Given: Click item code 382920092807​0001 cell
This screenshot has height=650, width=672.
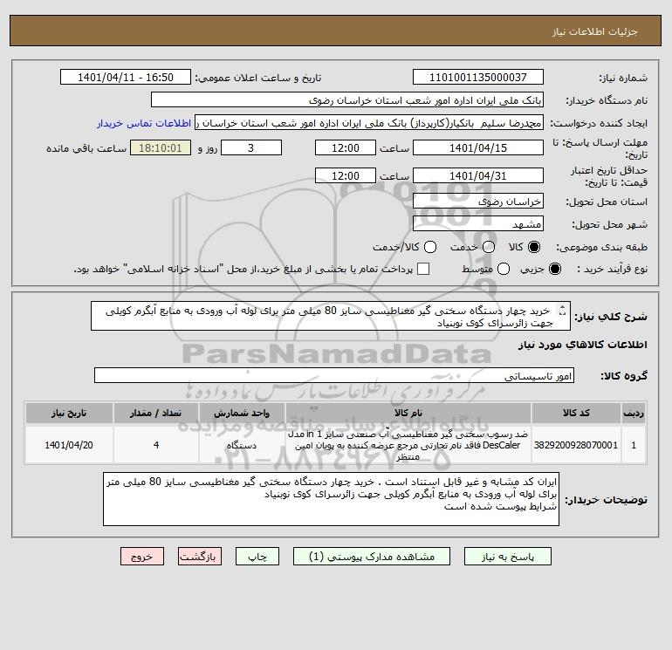Looking at the screenshot, I should click(576, 445).
